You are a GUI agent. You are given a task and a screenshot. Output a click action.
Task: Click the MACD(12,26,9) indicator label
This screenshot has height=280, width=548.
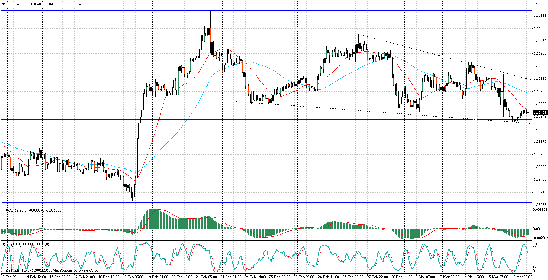14,210
